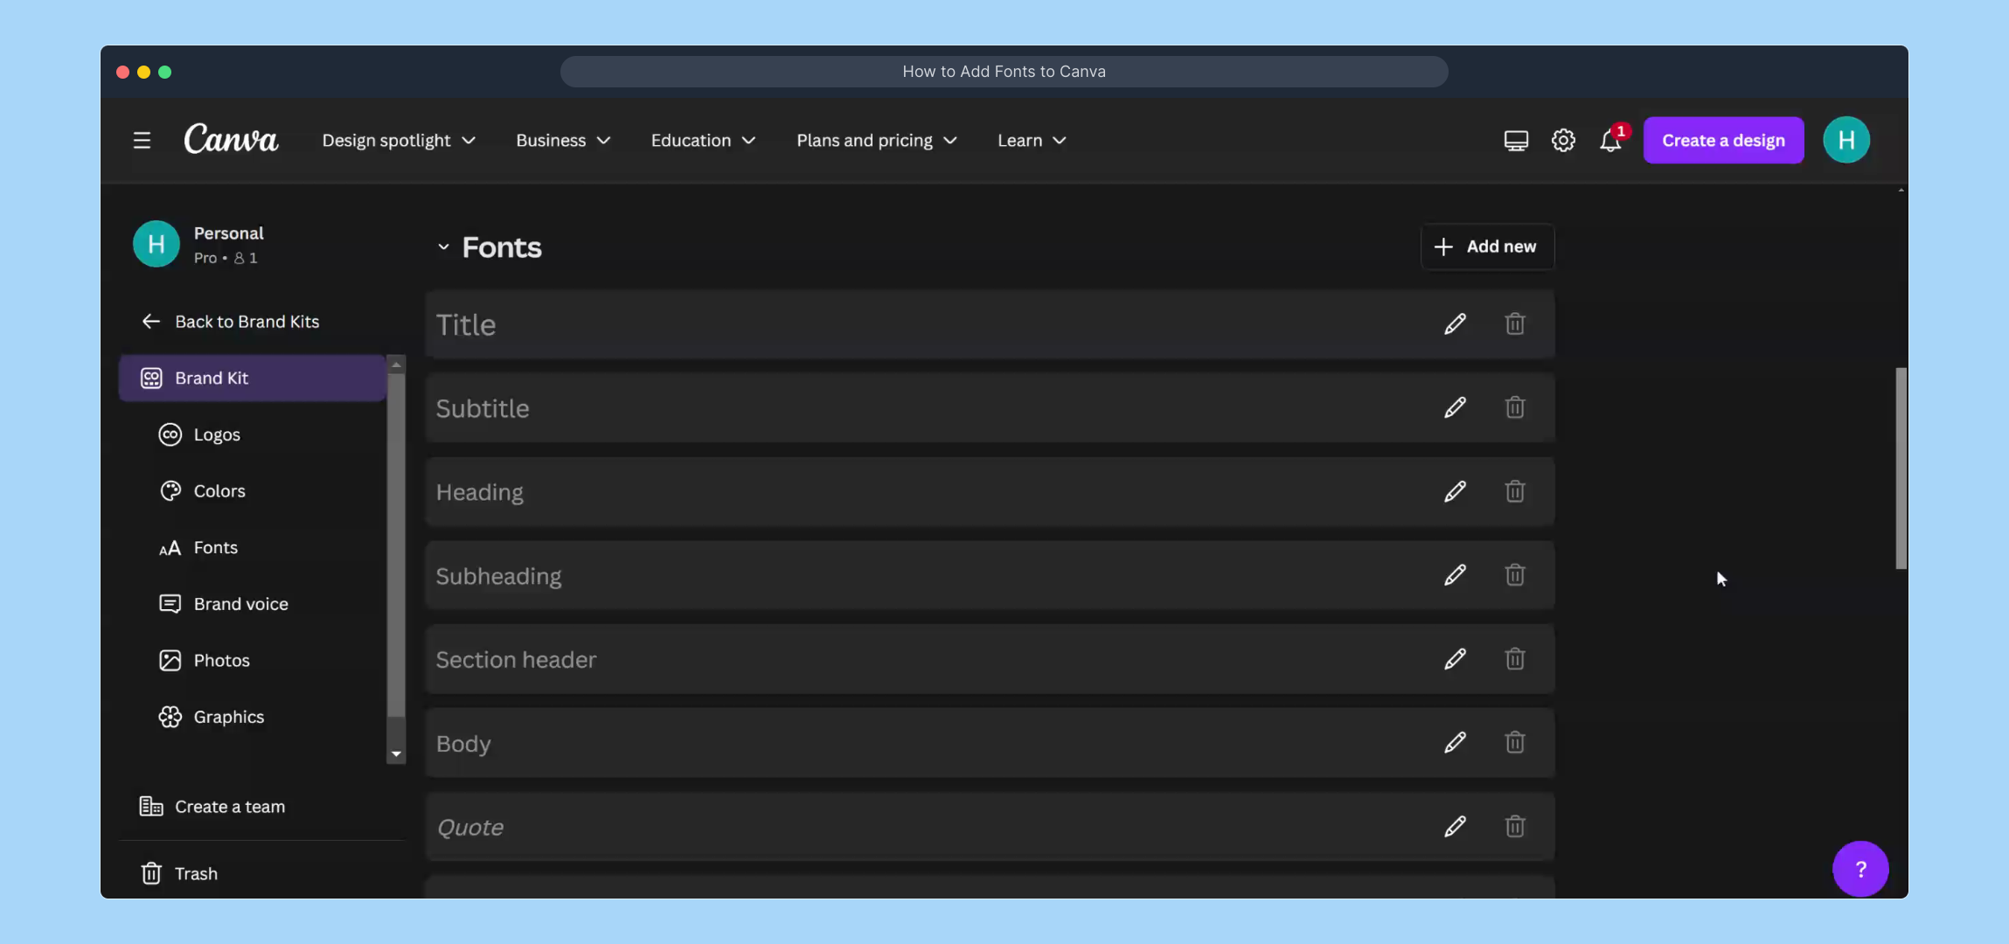2009x944 pixels.
Task: Open the Brand Kit section in sidebar
Action: (212, 378)
